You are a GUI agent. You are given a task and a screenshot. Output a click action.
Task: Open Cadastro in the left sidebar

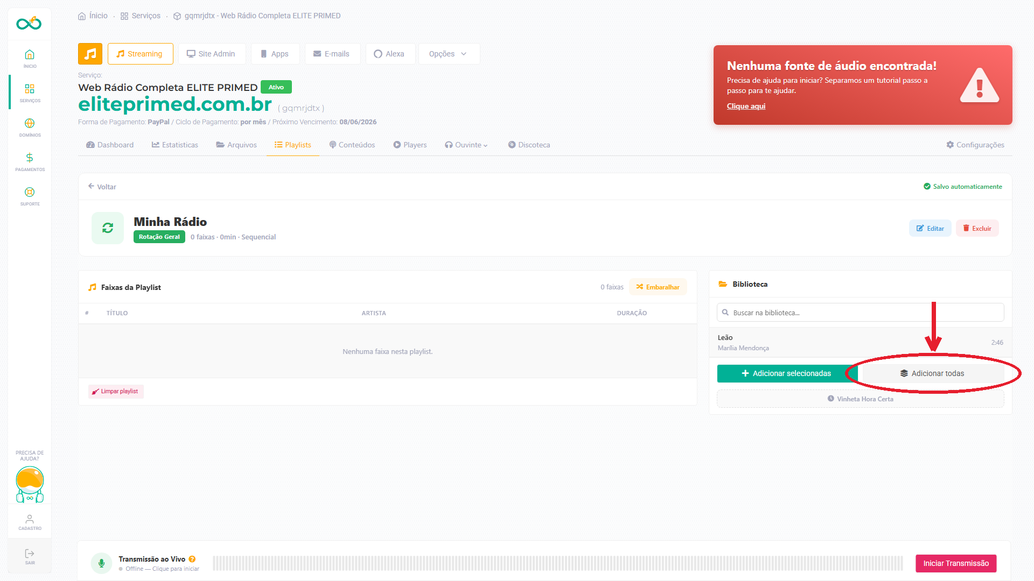tap(30, 522)
